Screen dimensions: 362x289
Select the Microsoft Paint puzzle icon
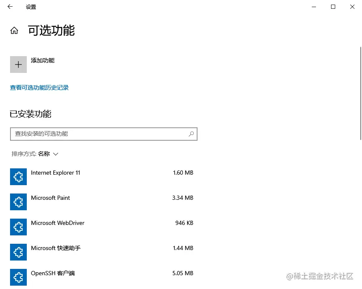click(18, 202)
